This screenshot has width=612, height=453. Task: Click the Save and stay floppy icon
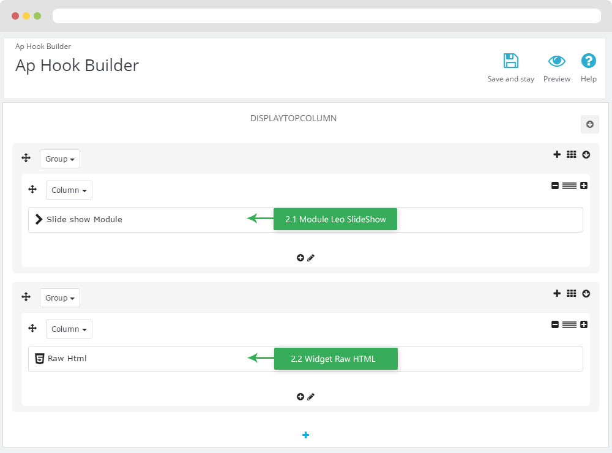510,61
